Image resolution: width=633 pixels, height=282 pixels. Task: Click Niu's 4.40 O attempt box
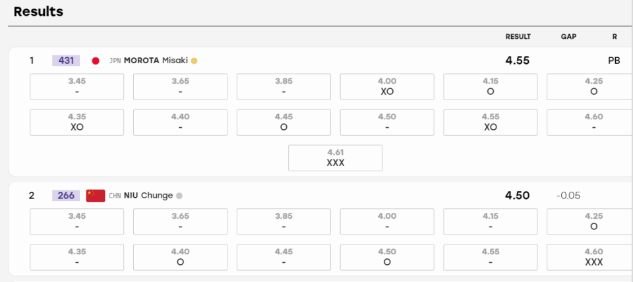pos(181,258)
